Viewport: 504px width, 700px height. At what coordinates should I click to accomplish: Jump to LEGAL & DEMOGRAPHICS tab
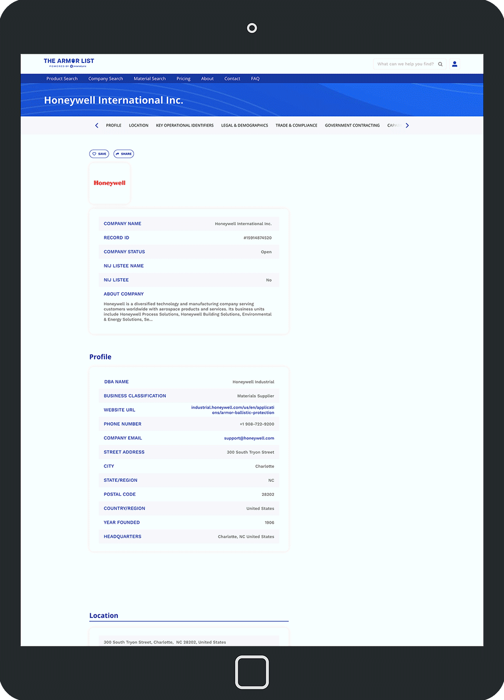click(244, 125)
